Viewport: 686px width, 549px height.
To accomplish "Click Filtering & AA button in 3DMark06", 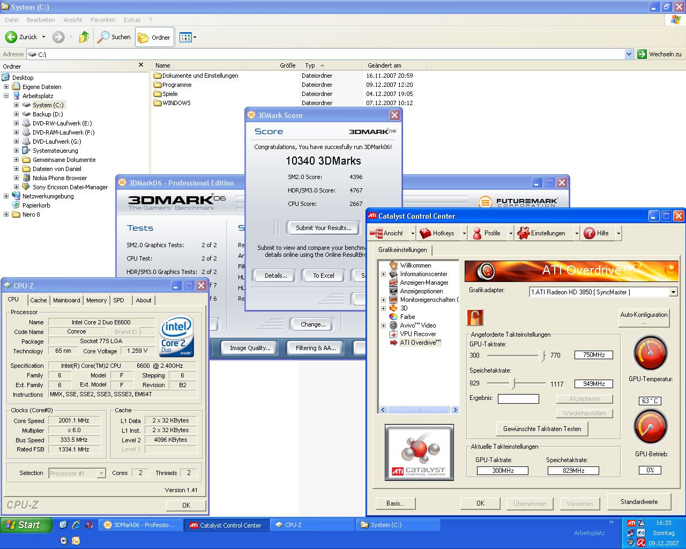I will point(316,348).
